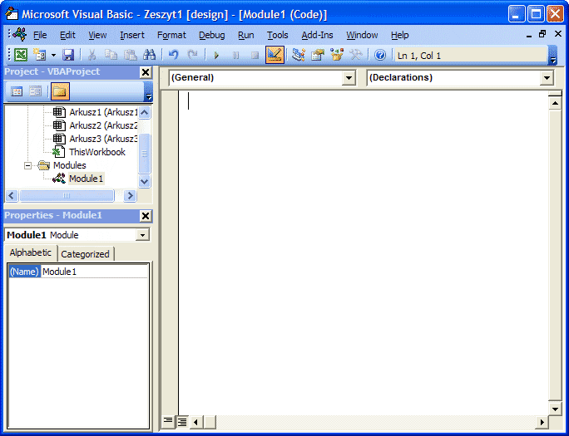This screenshot has height=436, width=569.
Task: Click the Undo arrow in toolbar
Action: pos(173,55)
